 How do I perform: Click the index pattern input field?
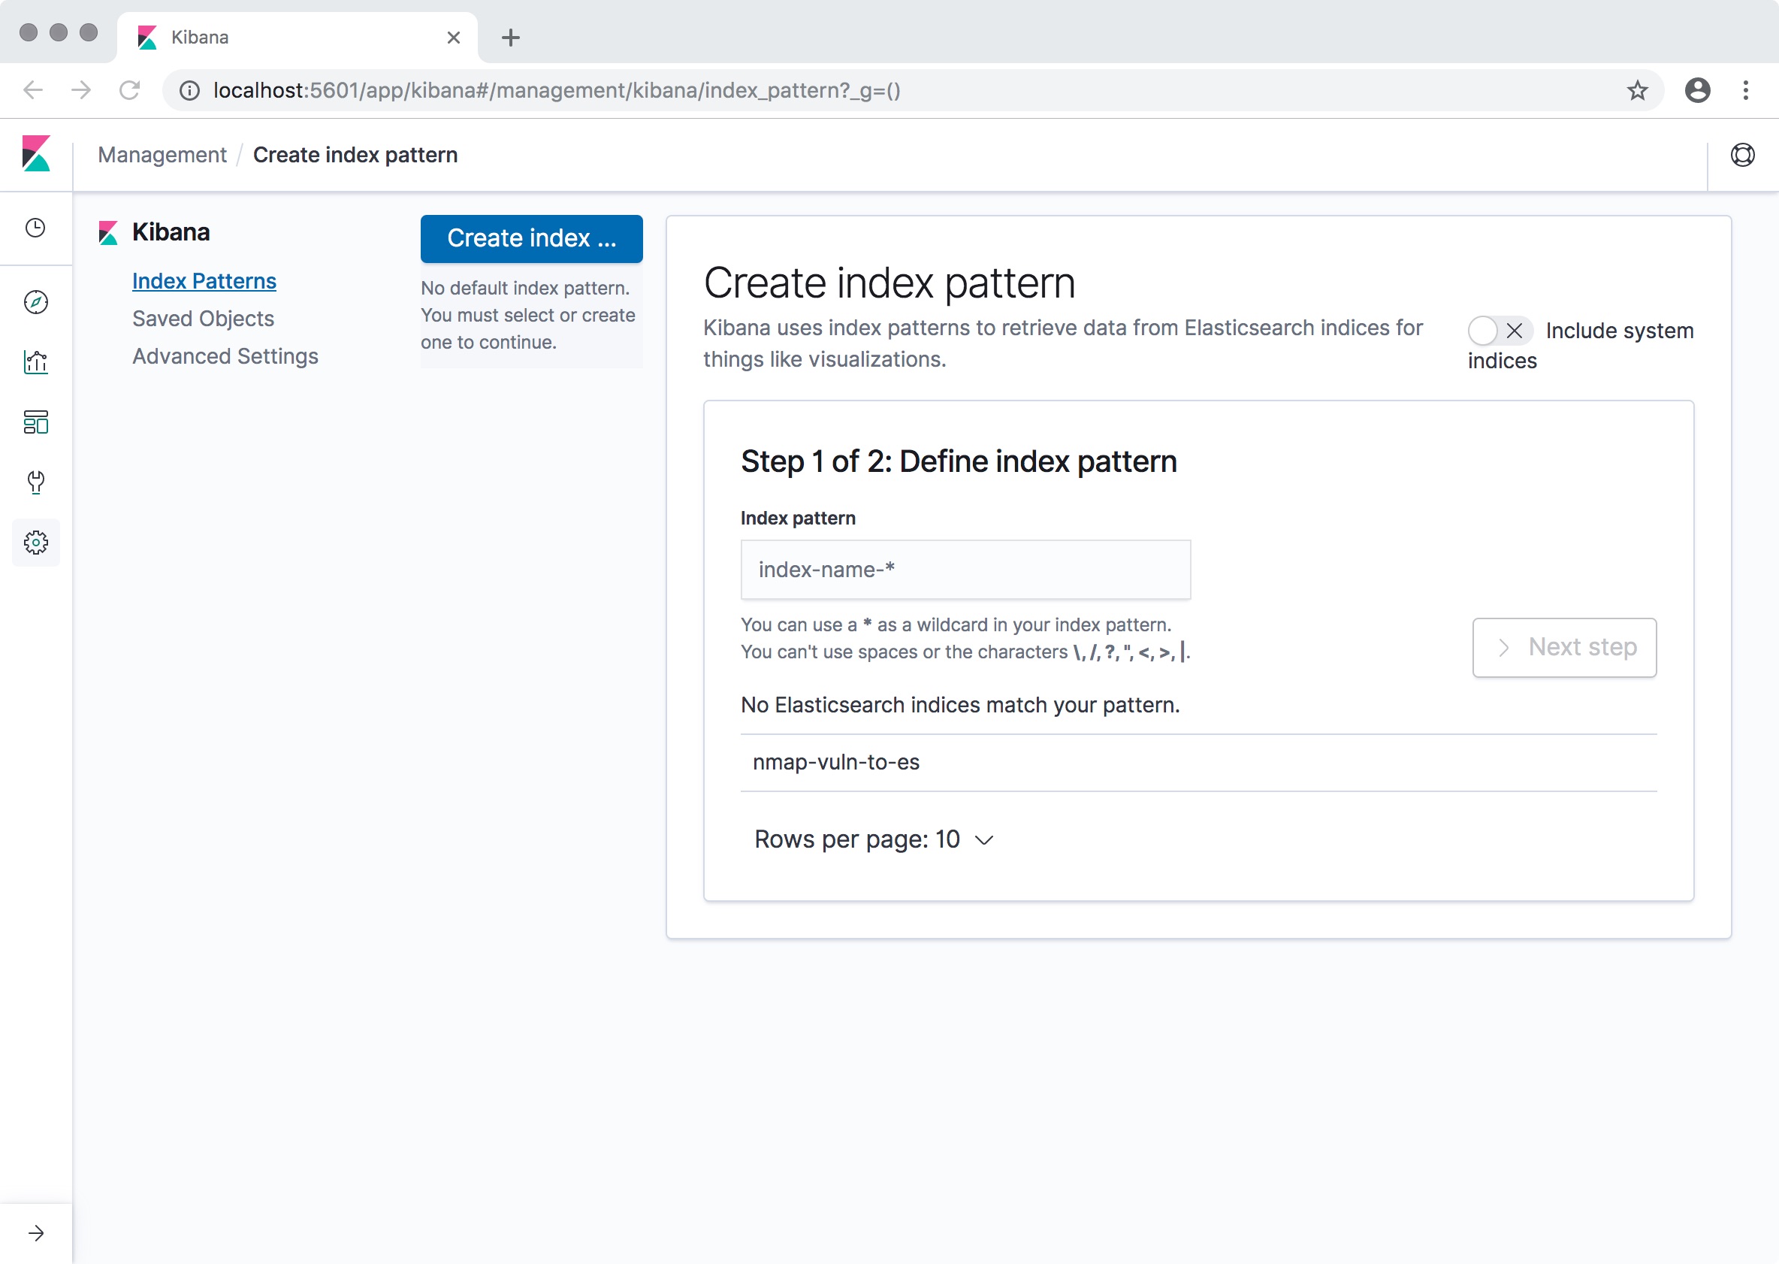pyautogui.click(x=965, y=569)
